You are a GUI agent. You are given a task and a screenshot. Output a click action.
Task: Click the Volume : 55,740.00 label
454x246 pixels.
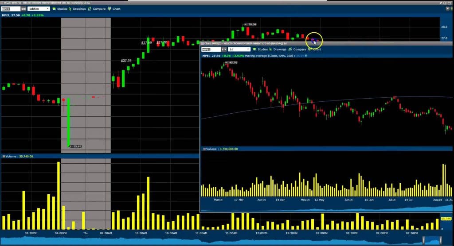pos(19,156)
